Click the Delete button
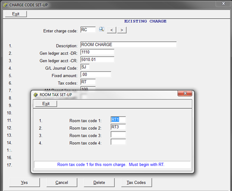 click(x=99, y=182)
